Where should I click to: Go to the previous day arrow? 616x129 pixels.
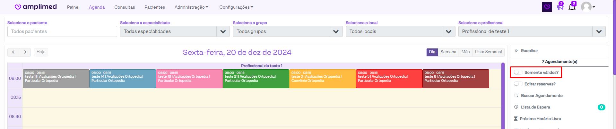pyautogui.click(x=13, y=52)
